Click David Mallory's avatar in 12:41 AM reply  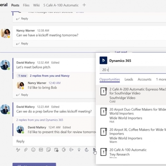[x=20, y=129]
